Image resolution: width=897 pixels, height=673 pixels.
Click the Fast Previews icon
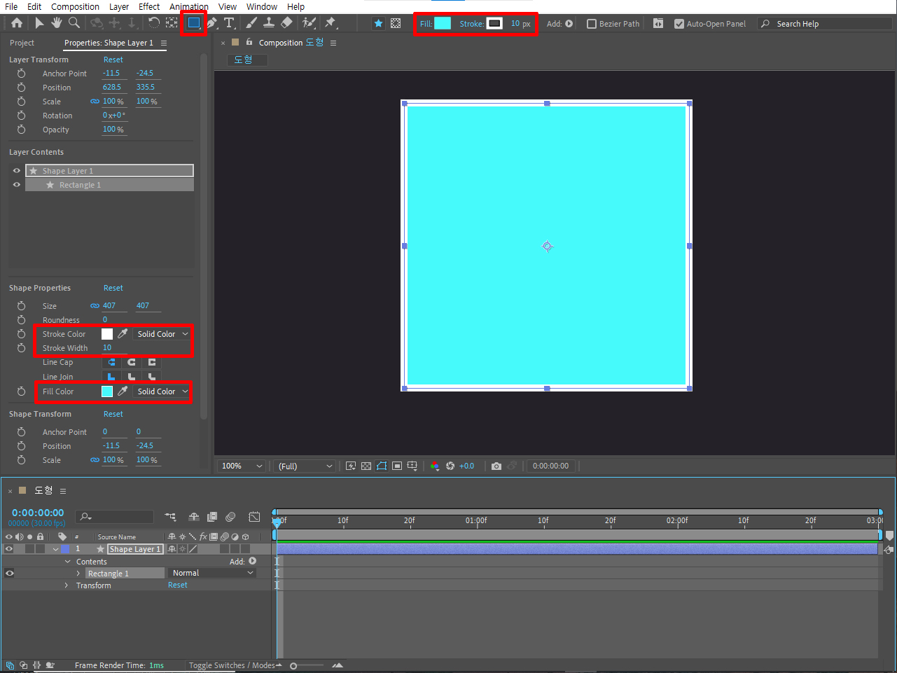pyautogui.click(x=351, y=466)
